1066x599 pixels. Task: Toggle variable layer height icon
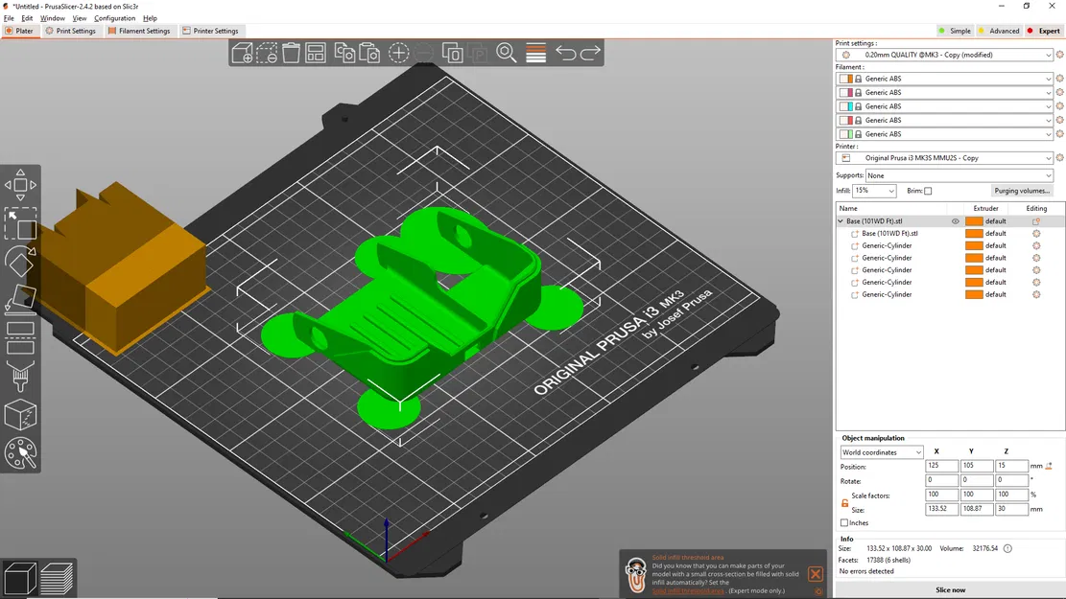535,53
